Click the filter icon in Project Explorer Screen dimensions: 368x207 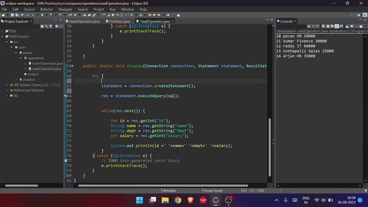click(x=51, y=26)
